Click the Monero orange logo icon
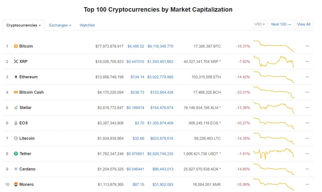 [x=16, y=184]
